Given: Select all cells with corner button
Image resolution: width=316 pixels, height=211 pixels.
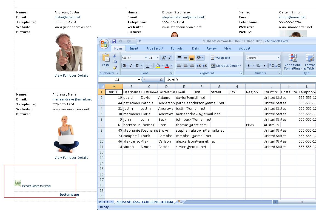Looking at the screenshot, I should tap(102, 86).
